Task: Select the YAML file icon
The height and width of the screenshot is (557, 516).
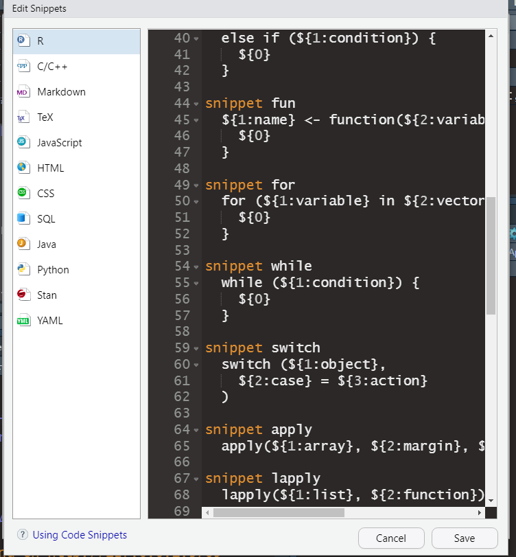Action: 23,321
